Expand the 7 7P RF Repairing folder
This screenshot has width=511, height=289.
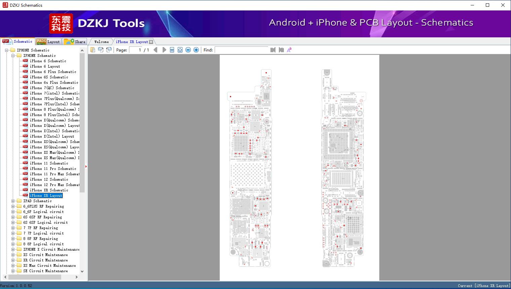tap(13, 228)
